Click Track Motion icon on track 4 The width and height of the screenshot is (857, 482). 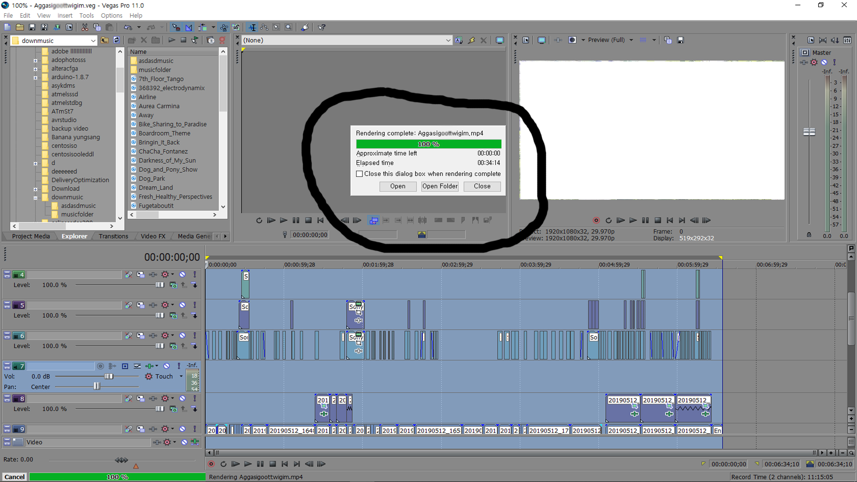pyautogui.click(x=140, y=275)
